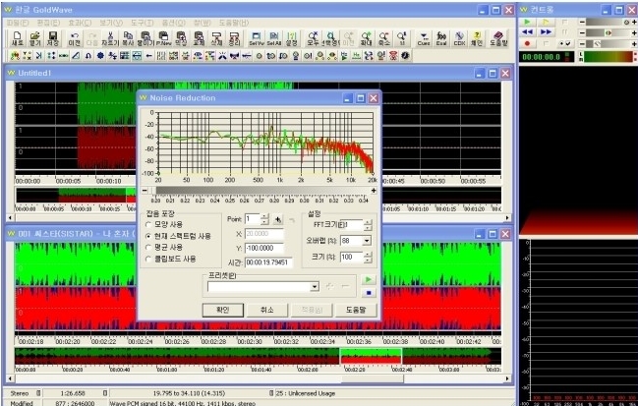Click the 확대 zoom in icon
This screenshot has height=406, width=638.
click(367, 38)
